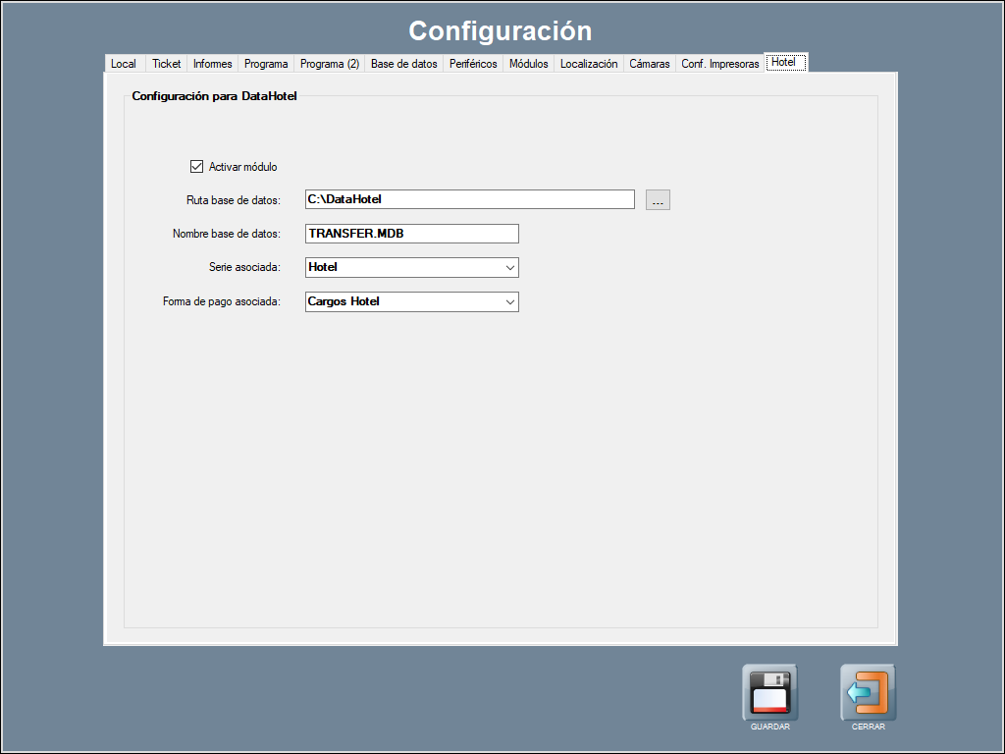Screen dimensions: 1005x754
Task: Open the Forma de pago asociada dropdown
Action: [509, 302]
